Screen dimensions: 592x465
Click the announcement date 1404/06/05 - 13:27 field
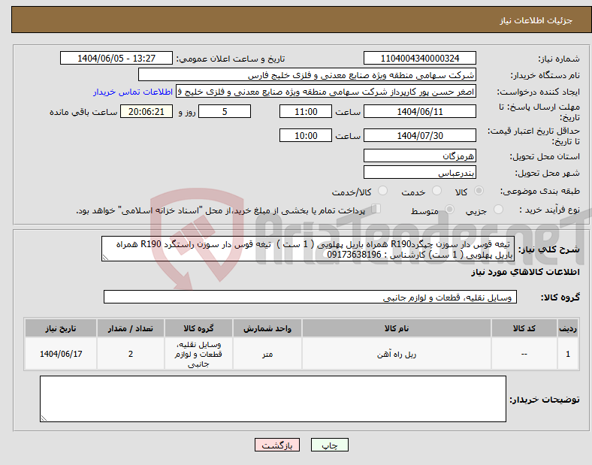click(x=116, y=58)
